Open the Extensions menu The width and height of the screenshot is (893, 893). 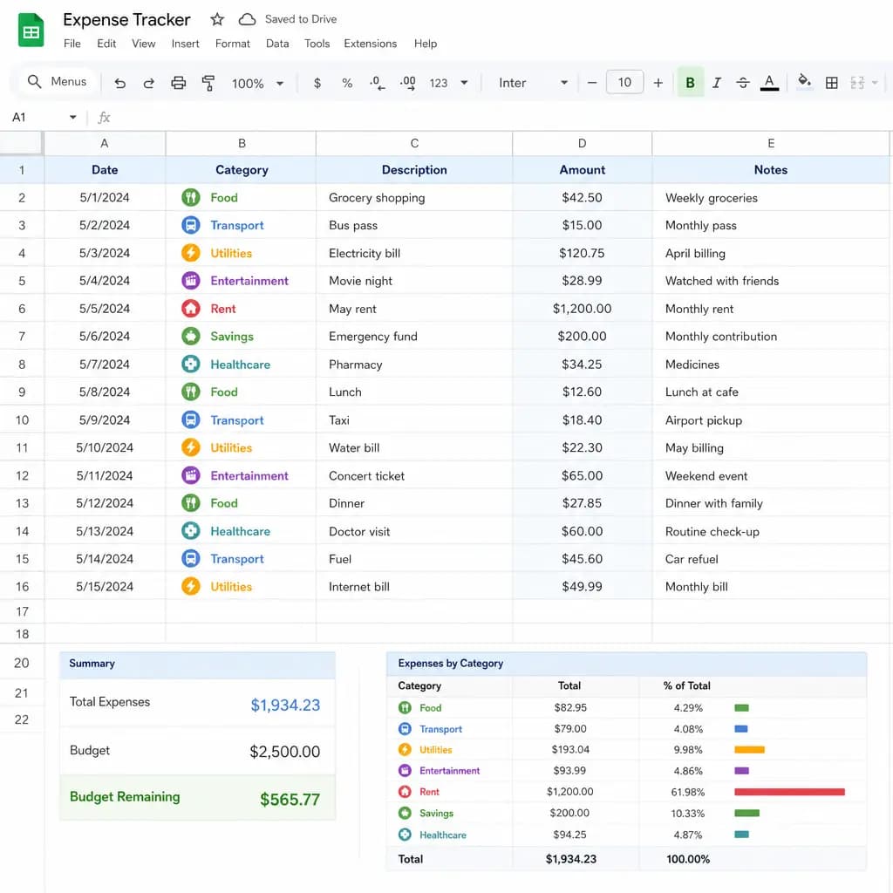pyautogui.click(x=370, y=44)
